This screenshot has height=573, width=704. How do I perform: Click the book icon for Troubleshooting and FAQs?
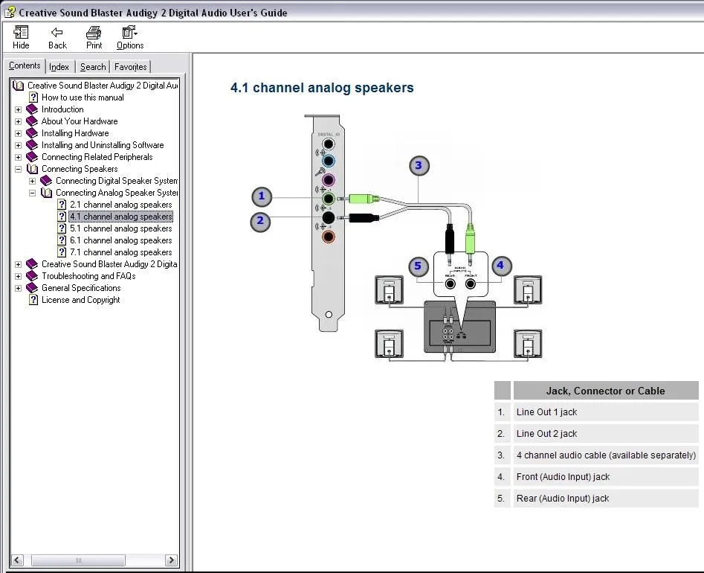tap(30, 276)
